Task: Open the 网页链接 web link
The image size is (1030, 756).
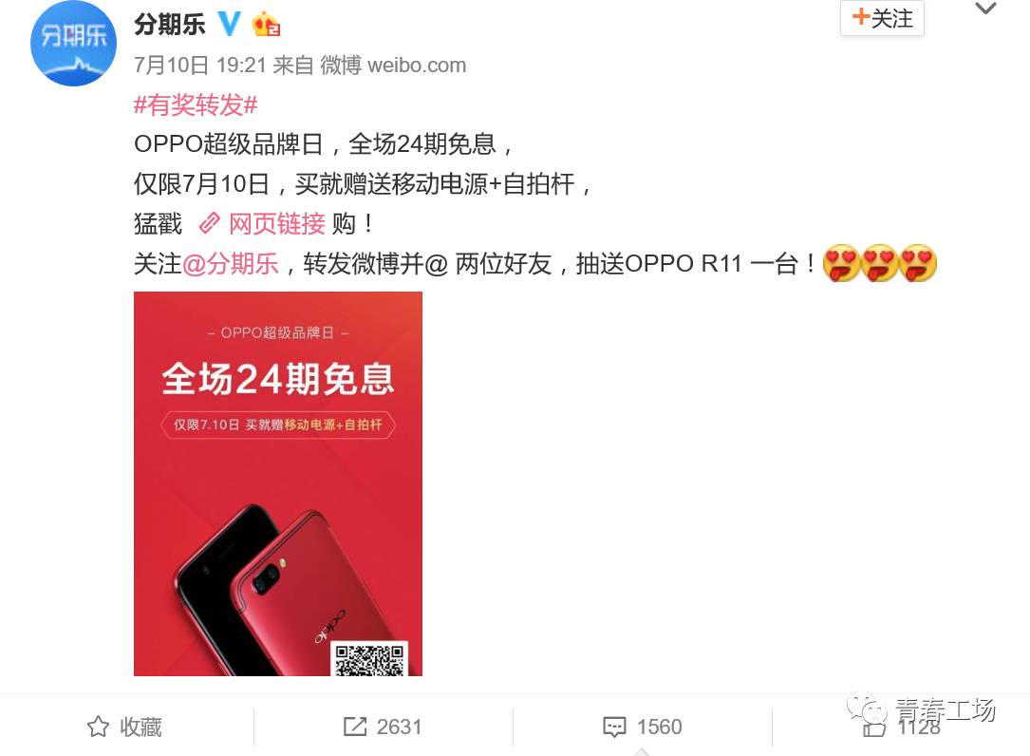Action: tap(276, 224)
